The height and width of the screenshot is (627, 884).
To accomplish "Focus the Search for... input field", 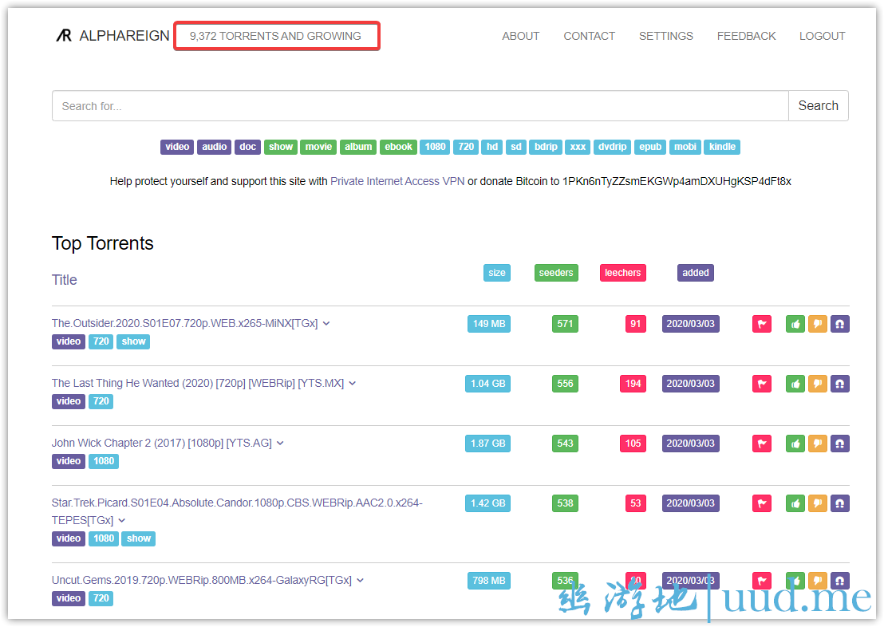I will [420, 105].
